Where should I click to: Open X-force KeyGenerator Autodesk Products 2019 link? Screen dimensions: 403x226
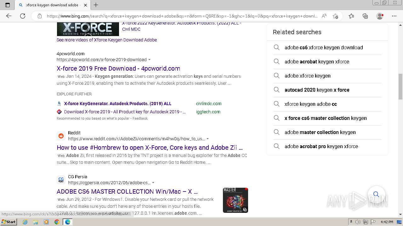click(118, 104)
